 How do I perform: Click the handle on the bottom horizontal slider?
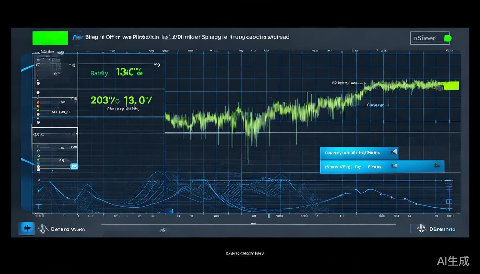click(254, 224)
